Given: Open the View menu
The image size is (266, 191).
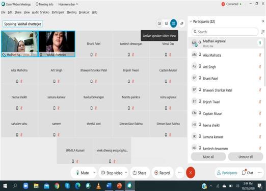Looking at the screenshot, I should click(26, 12).
